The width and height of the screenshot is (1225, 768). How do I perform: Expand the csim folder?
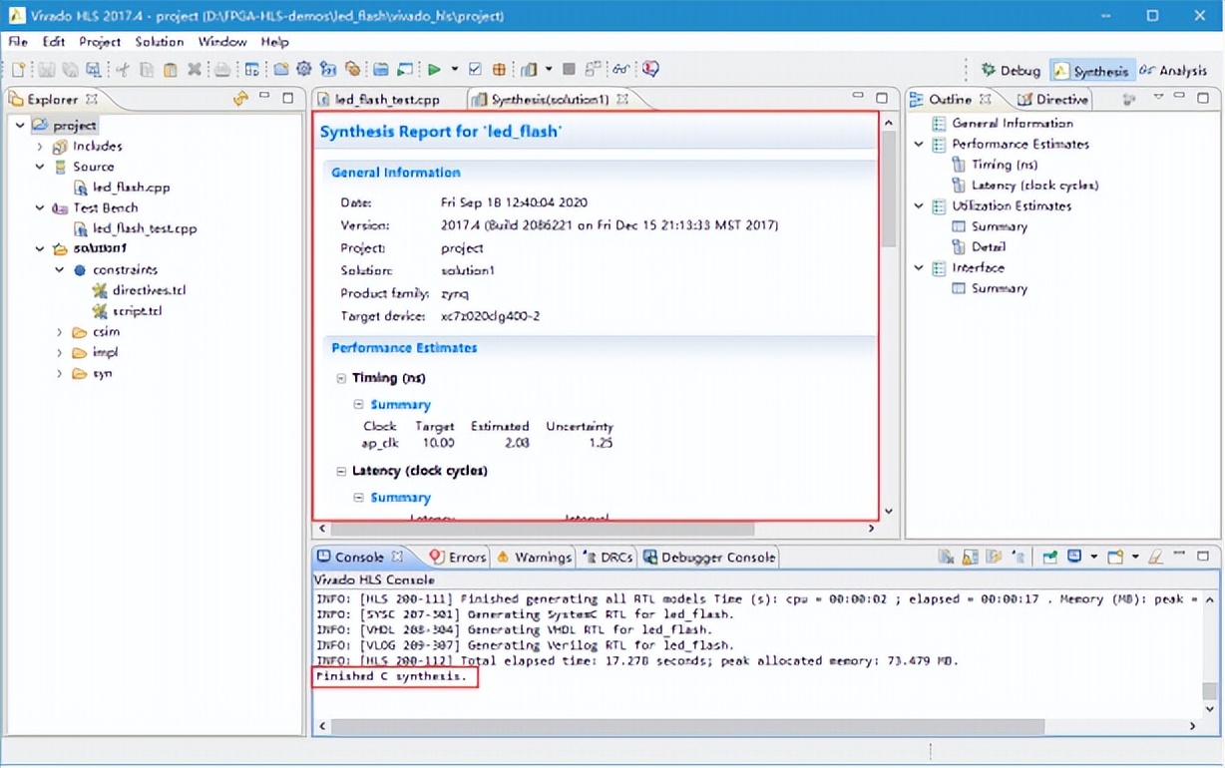pos(60,332)
